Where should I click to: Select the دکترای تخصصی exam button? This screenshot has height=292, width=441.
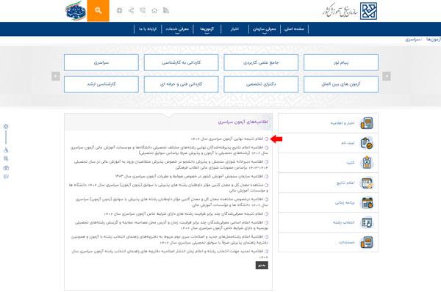click(x=261, y=84)
